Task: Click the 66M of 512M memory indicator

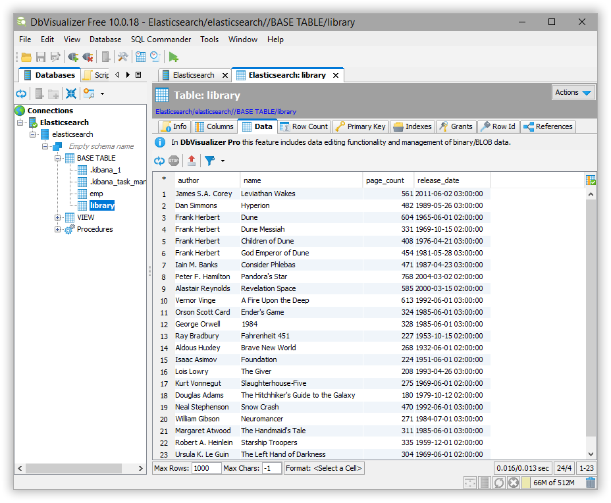Action: point(555,483)
